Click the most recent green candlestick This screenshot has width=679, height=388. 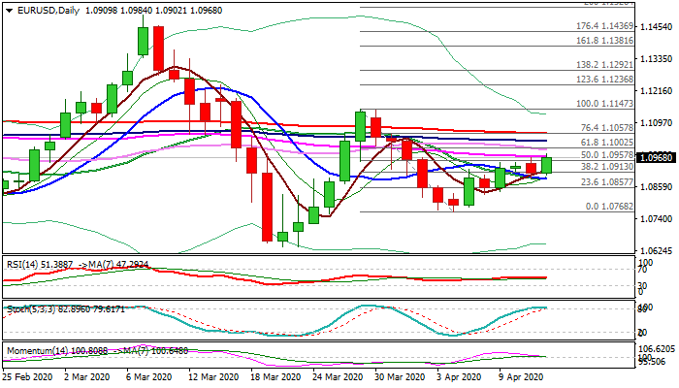click(x=546, y=165)
